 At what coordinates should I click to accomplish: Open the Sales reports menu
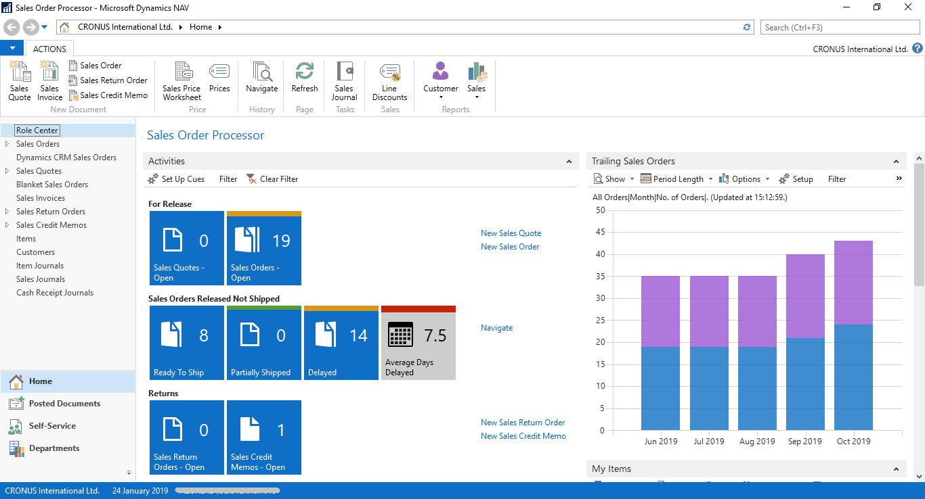coord(477,81)
